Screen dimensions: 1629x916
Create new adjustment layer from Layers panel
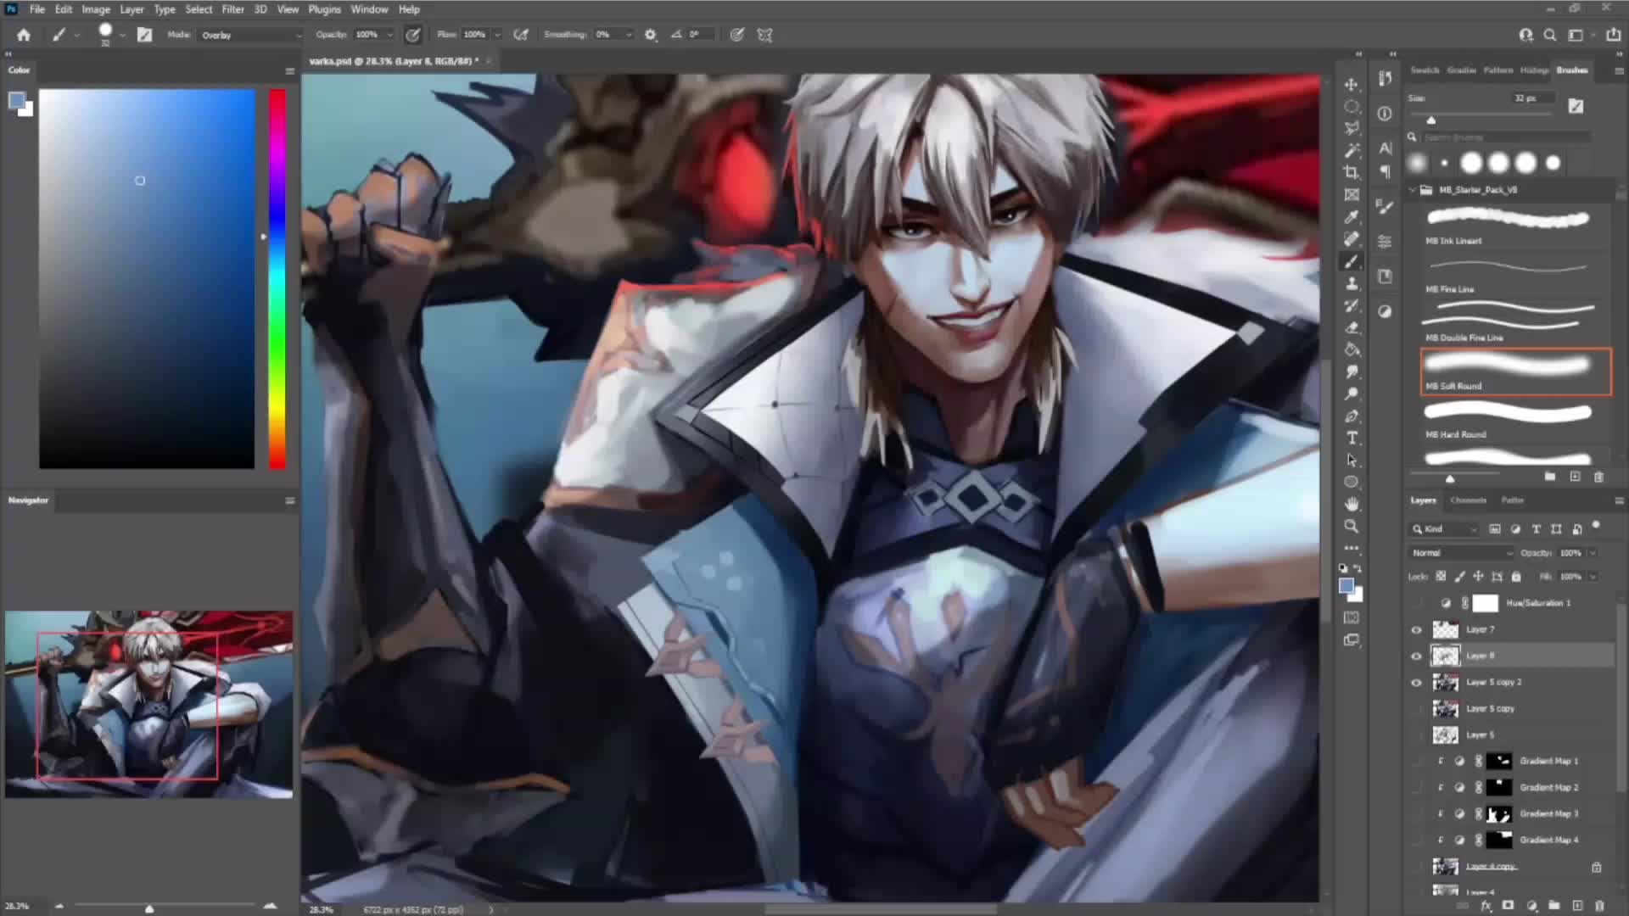tap(1531, 906)
